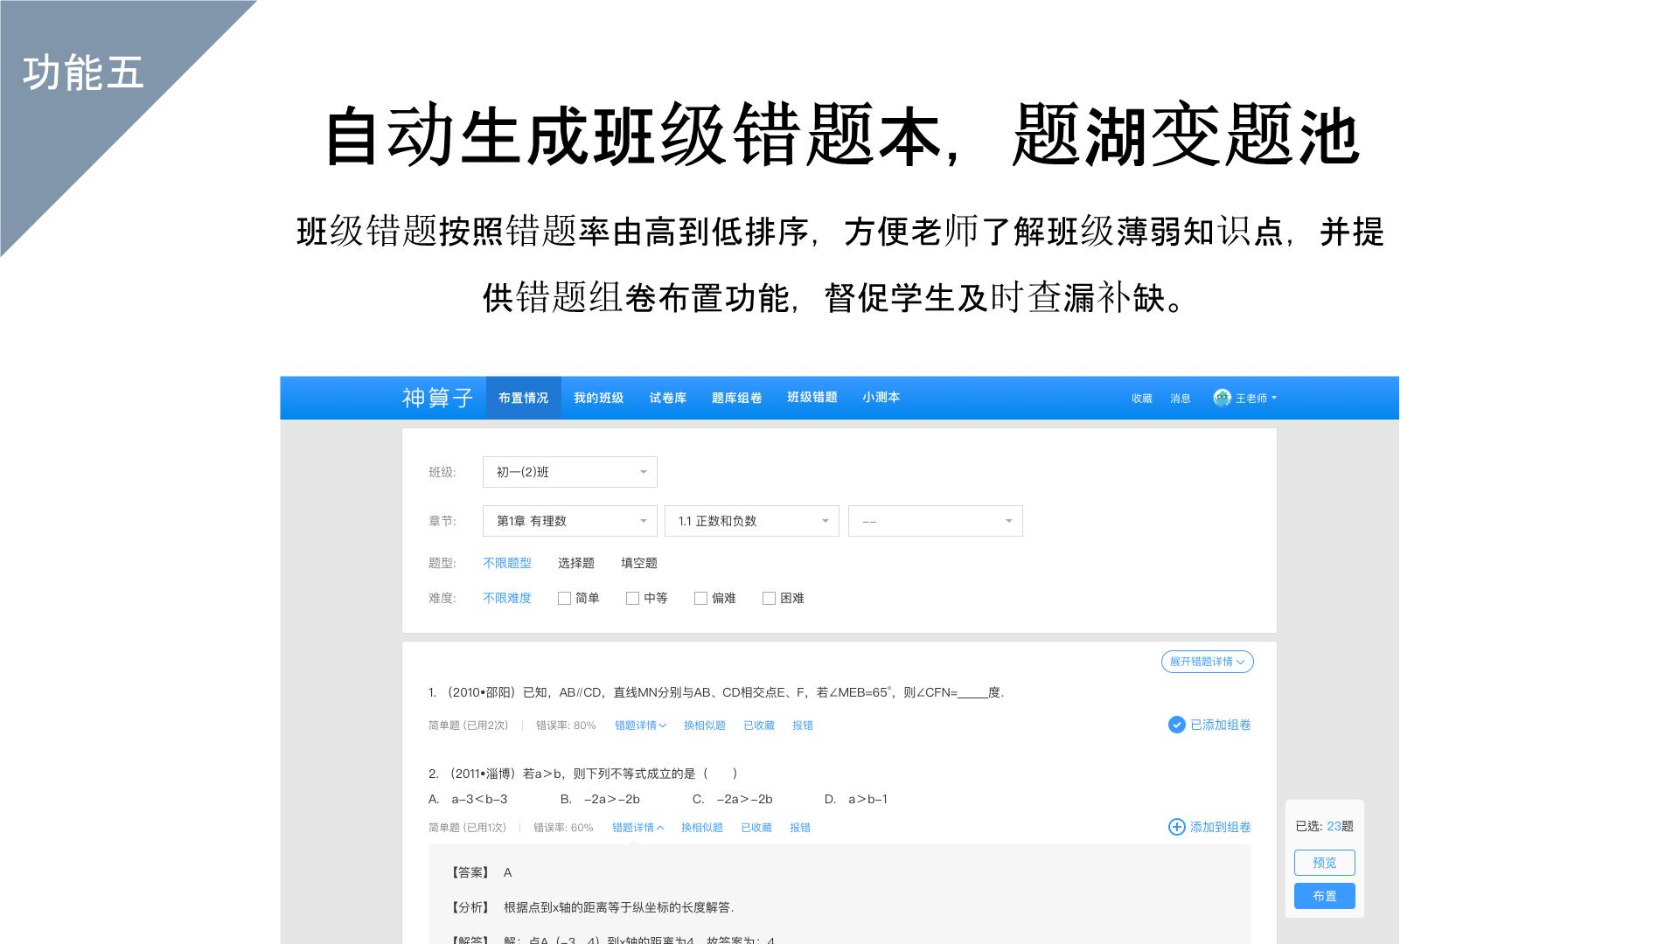Click the 神算子 logo

(437, 398)
